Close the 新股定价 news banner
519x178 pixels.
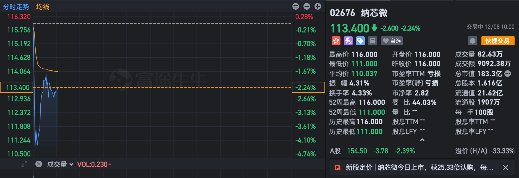click(506, 167)
